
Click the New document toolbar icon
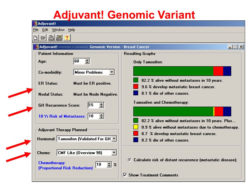pos(36,38)
